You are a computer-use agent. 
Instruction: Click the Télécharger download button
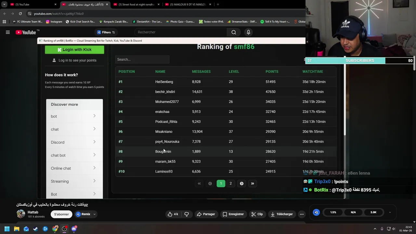pos(281,214)
